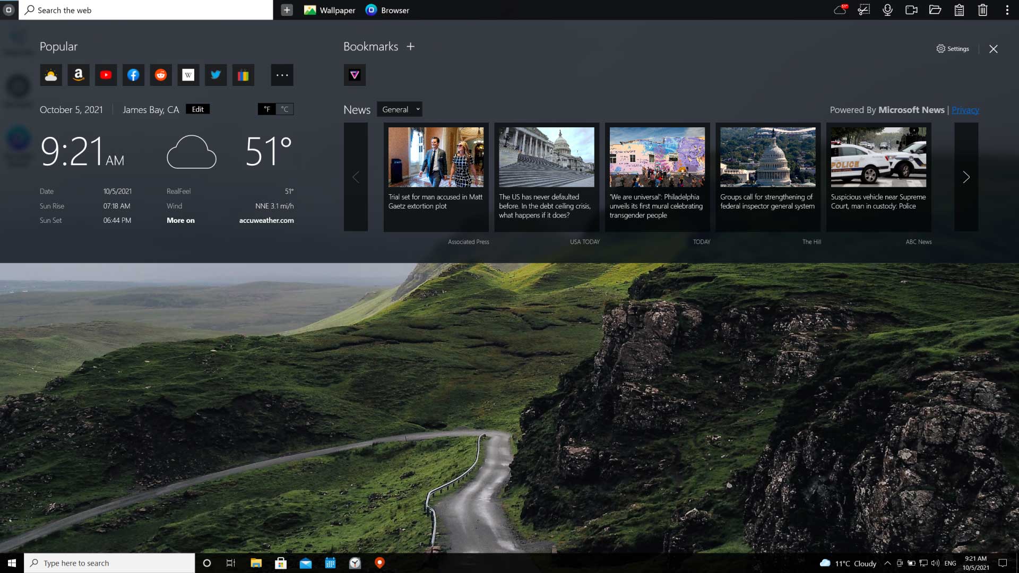1019x573 pixels.
Task: Open the clipboard notes icon
Action: click(x=959, y=10)
